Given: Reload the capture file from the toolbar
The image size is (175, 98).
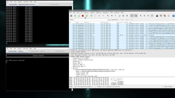Looking at the screenshot, I should [103, 16].
